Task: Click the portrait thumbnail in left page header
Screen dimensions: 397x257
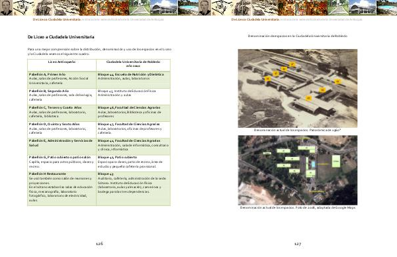Action: [6, 7]
